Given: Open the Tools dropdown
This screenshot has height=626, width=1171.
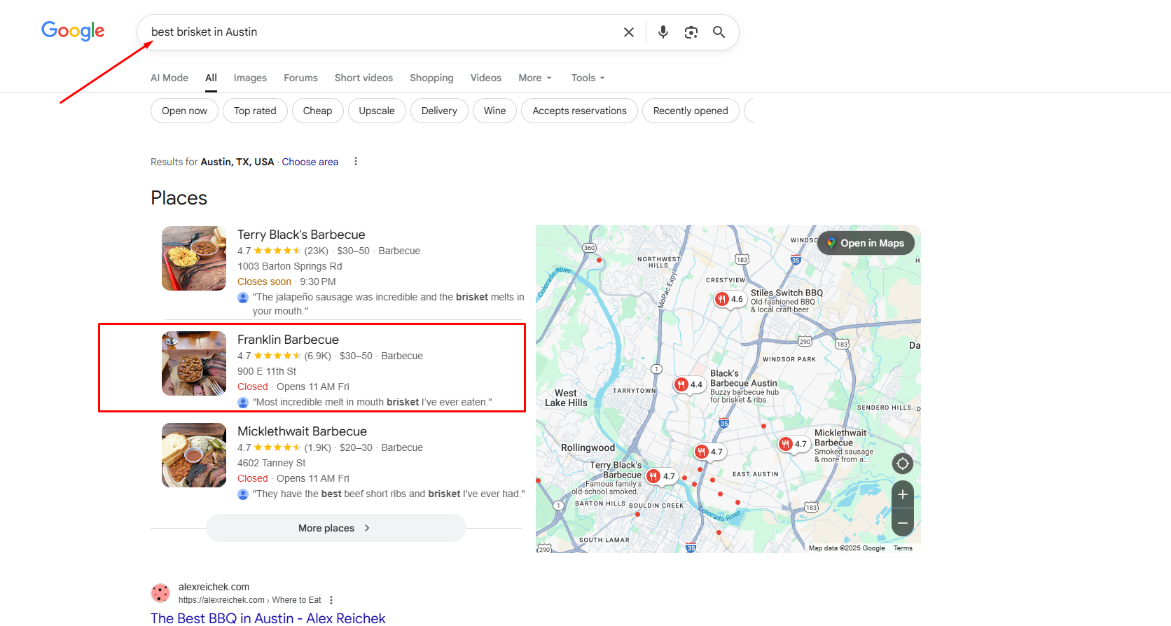Looking at the screenshot, I should 588,78.
